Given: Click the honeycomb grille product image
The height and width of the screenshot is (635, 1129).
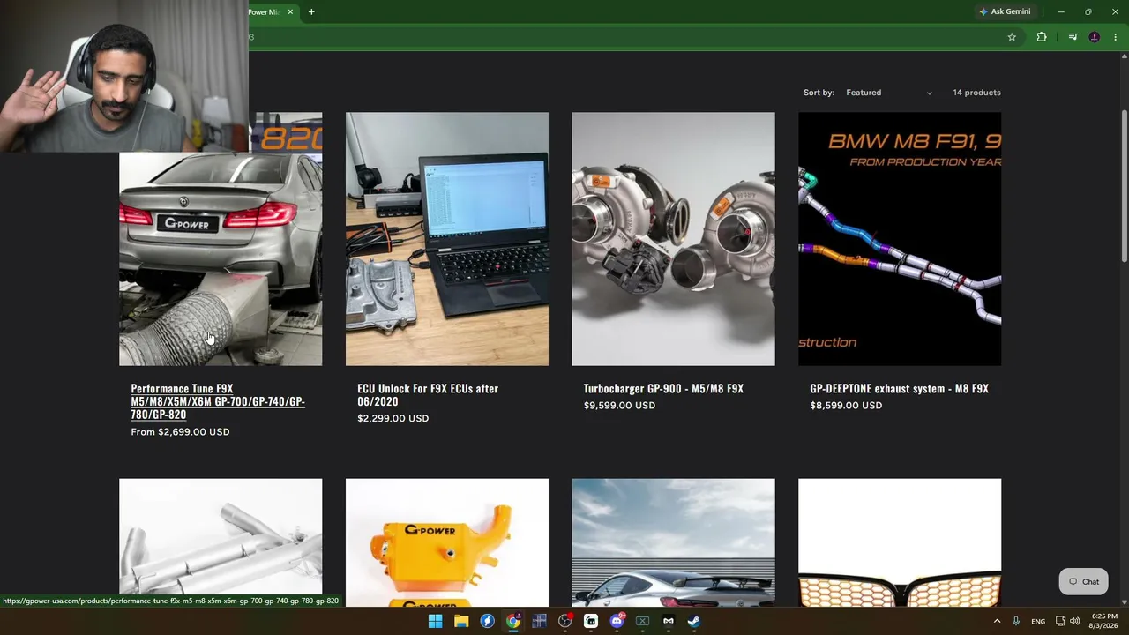Looking at the screenshot, I should point(900,542).
